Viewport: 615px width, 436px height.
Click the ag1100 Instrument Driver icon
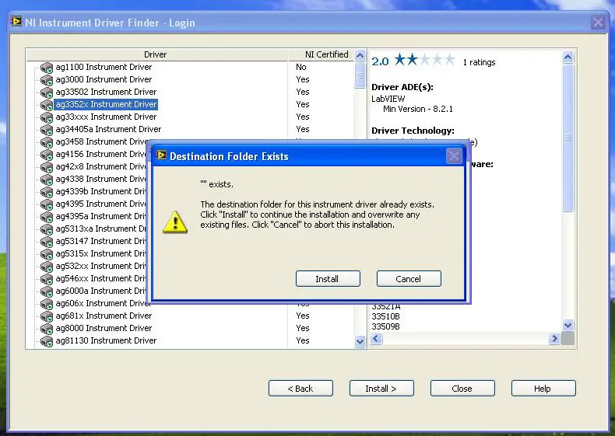point(47,68)
